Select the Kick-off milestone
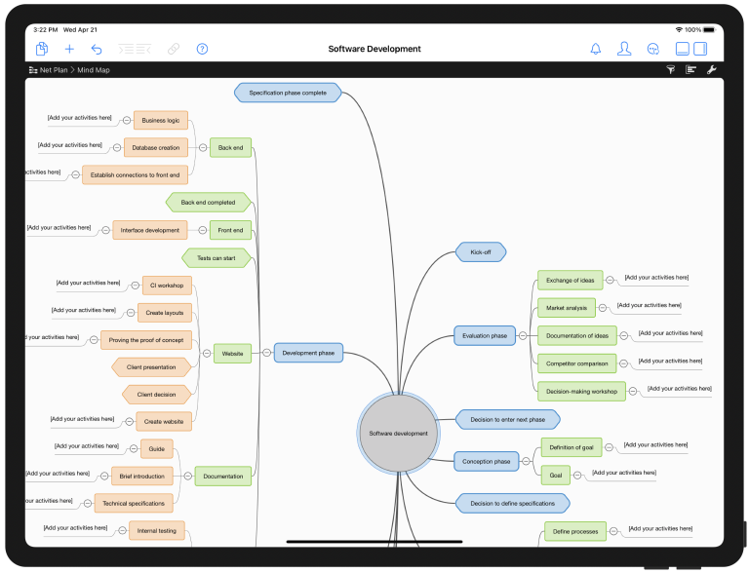 click(x=481, y=252)
